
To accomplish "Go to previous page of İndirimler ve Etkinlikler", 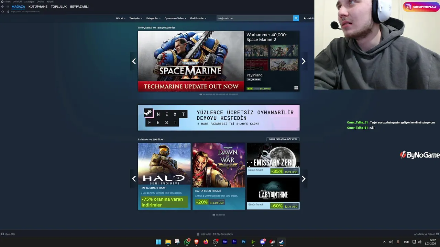I will (134, 179).
